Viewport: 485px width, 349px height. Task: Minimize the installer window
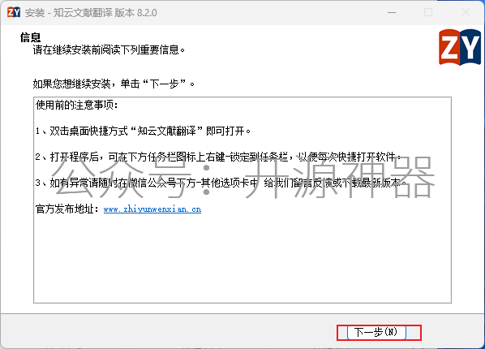392,13
